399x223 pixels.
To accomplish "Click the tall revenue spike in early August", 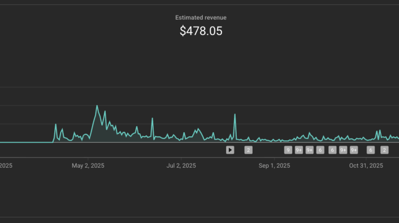I will pyautogui.click(x=235, y=114).
